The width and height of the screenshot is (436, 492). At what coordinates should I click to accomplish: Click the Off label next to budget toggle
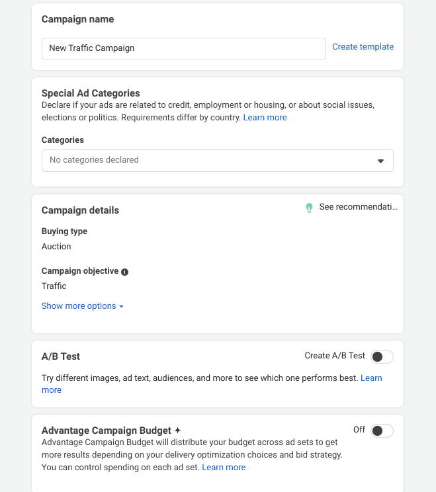pos(359,429)
